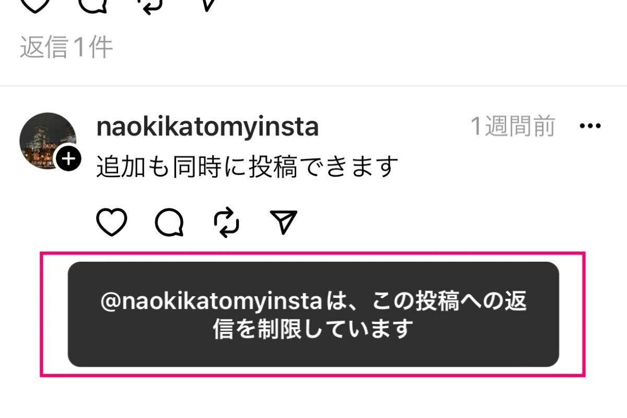
Task: Share the reply using the paper plane icon
Action: [284, 222]
